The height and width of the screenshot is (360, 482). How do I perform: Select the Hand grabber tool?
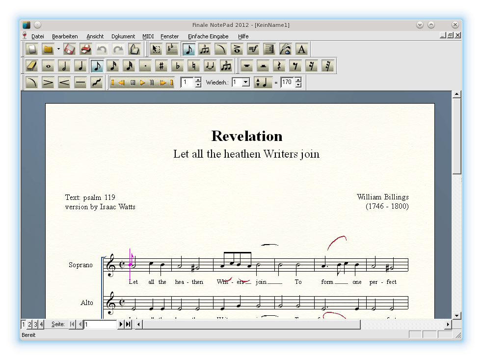134,49
